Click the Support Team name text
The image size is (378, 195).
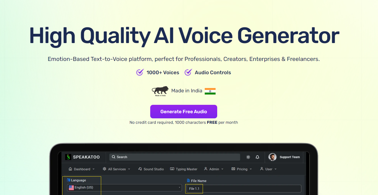[x=290, y=157]
